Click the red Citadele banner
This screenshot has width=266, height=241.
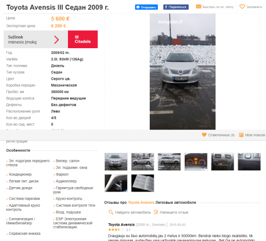coord(83,39)
